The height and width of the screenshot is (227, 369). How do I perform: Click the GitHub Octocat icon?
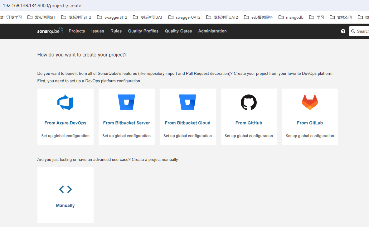pos(249,102)
